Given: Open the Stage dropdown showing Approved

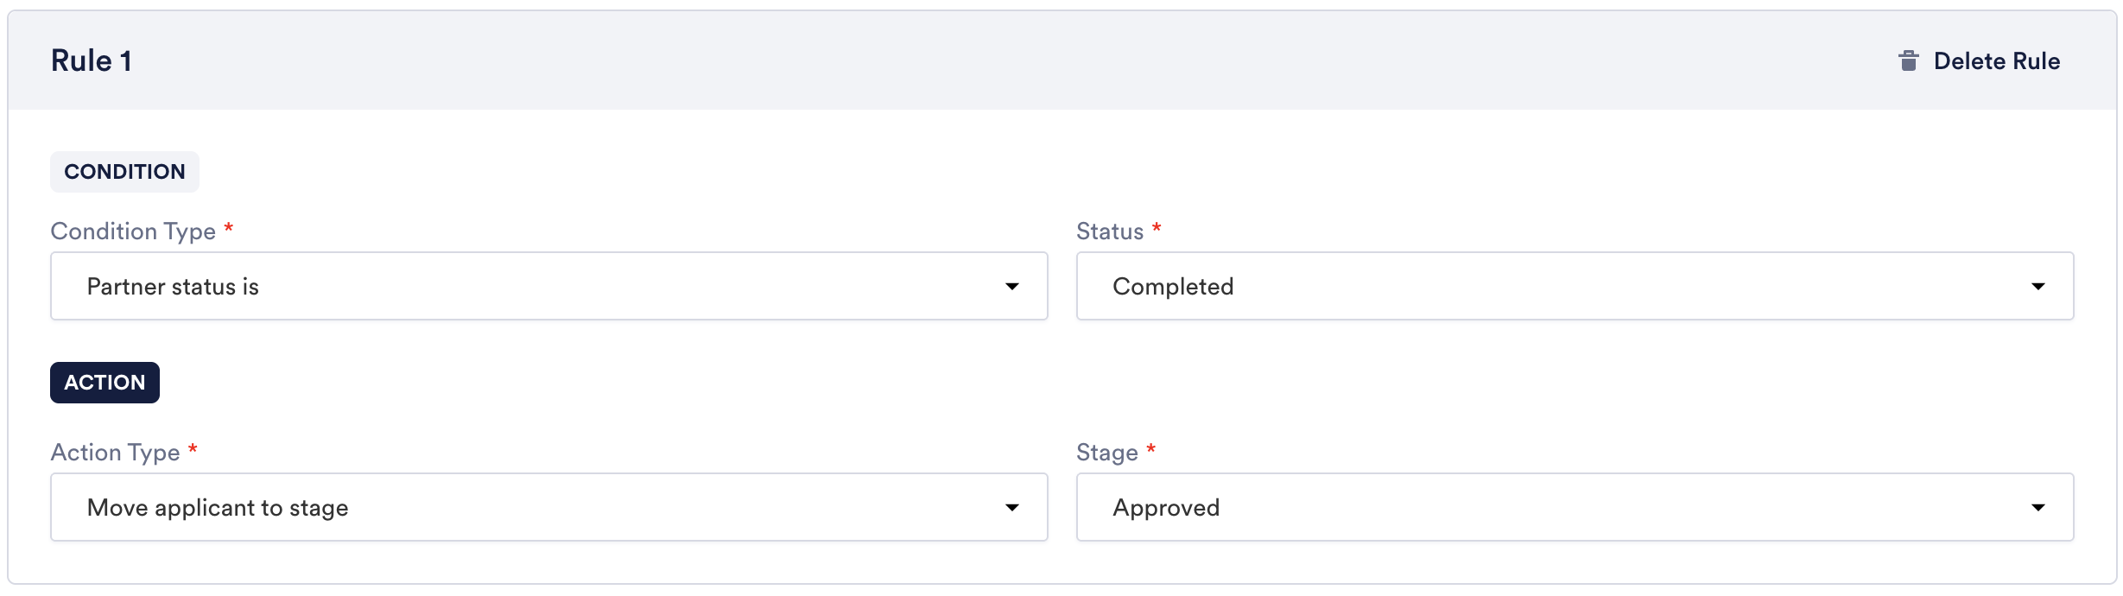Looking at the screenshot, I should click(x=1574, y=507).
